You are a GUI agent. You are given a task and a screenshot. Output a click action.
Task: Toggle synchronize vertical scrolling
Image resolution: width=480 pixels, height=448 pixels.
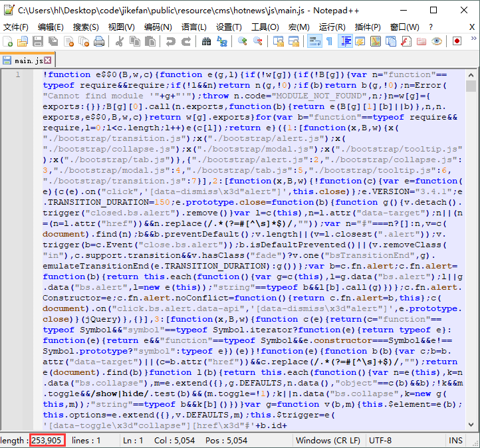tap(279, 41)
